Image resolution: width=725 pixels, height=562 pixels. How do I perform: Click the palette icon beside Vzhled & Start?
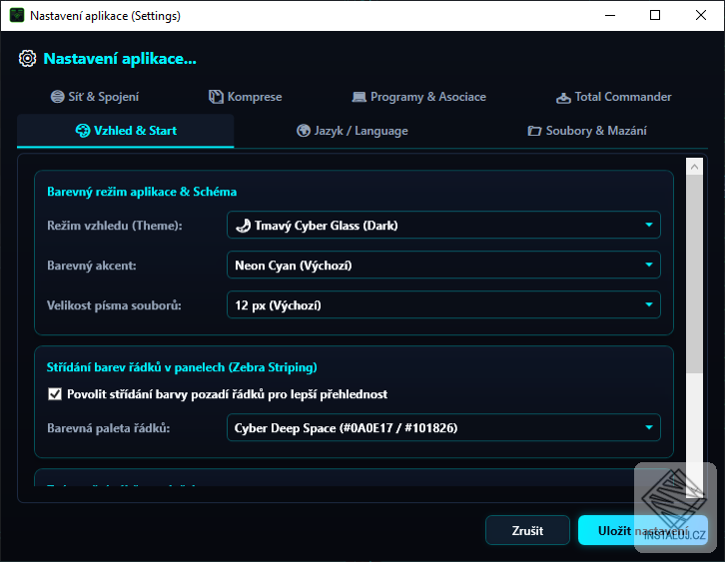[83, 131]
